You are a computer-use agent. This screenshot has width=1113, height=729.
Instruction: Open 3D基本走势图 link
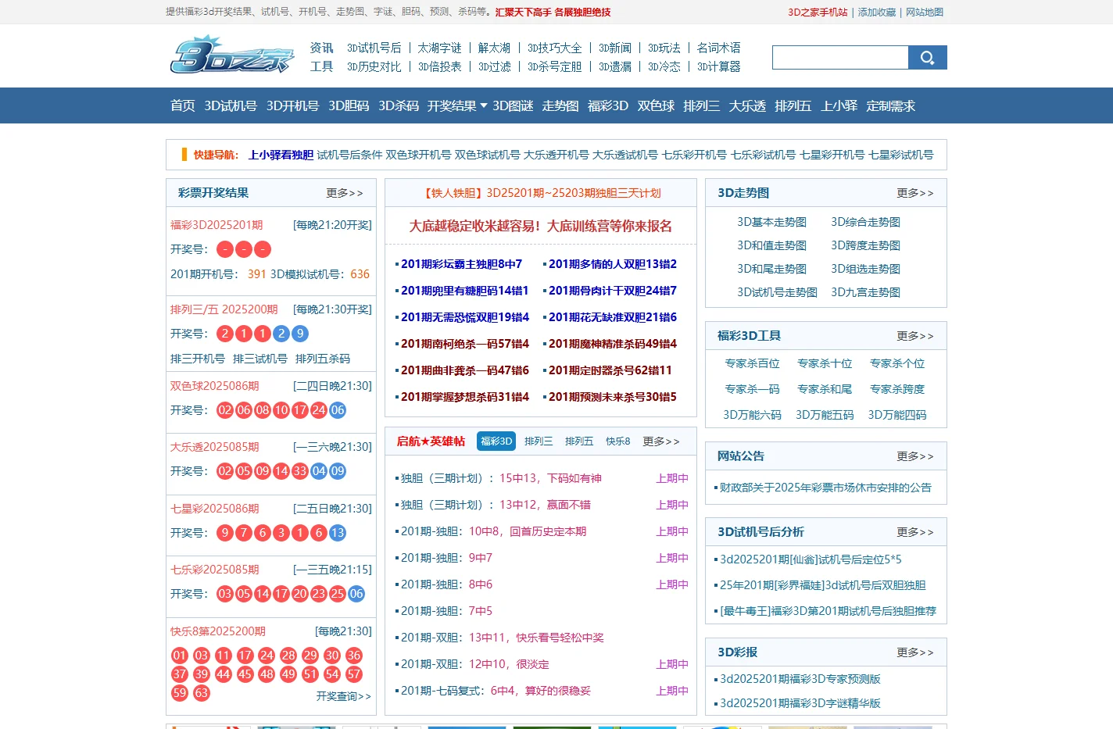point(771,222)
